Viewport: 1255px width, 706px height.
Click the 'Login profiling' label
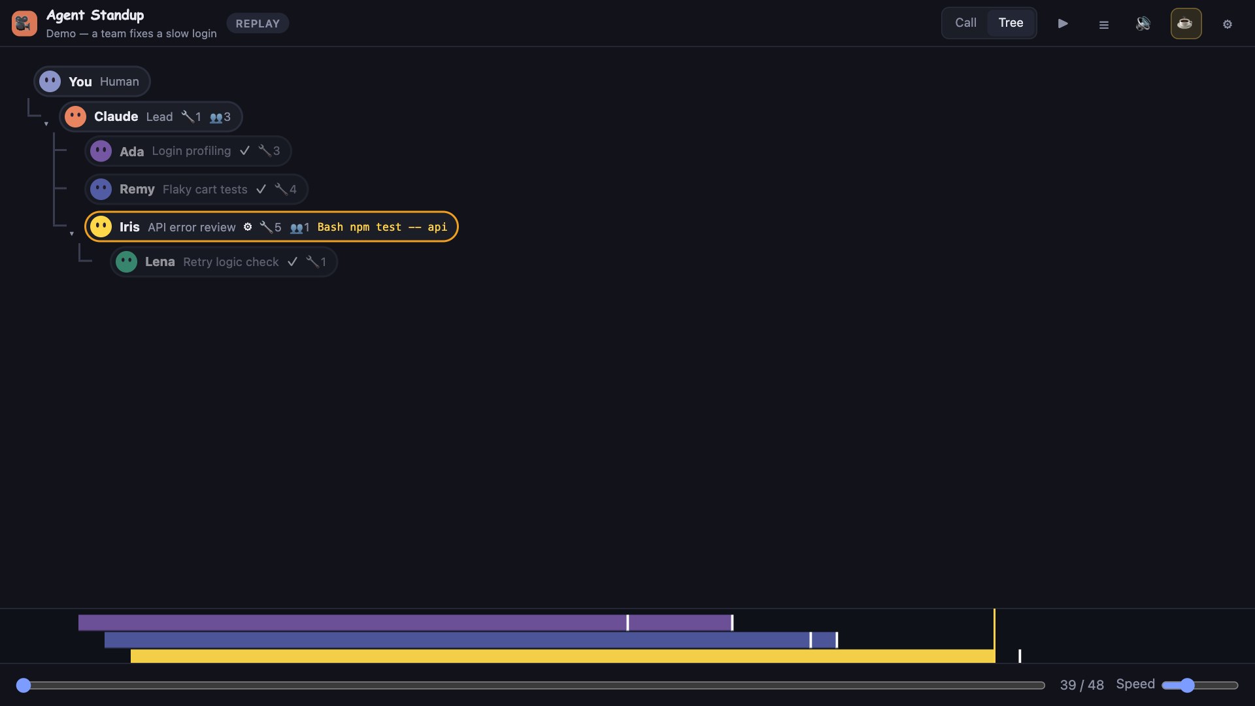(x=192, y=151)
